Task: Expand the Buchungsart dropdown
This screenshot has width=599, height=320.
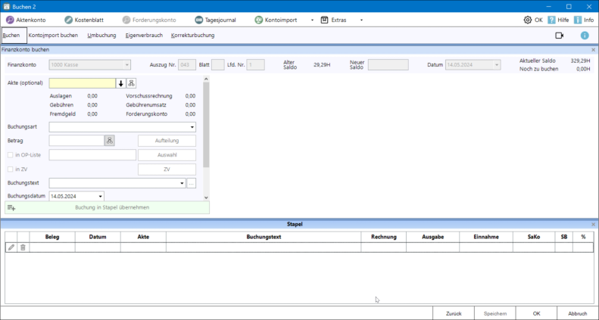Action: tap(192, 127)
